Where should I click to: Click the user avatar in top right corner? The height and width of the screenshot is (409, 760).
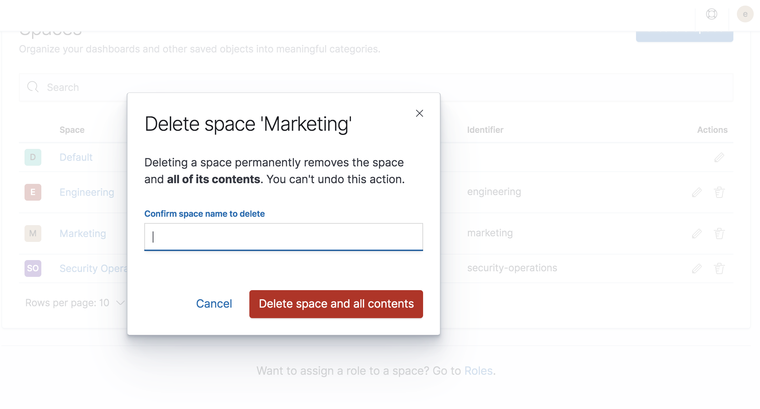[745, 14]
